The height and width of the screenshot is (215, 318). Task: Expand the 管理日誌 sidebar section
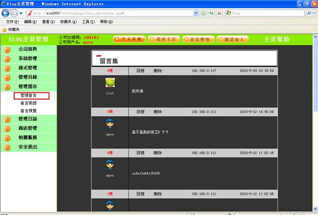pyautogui.click(x=27, y=119)
